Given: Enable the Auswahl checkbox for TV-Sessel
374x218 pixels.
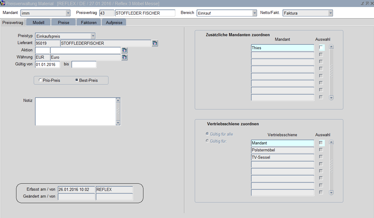Looking at the screenshot, I should coord(321,157).
